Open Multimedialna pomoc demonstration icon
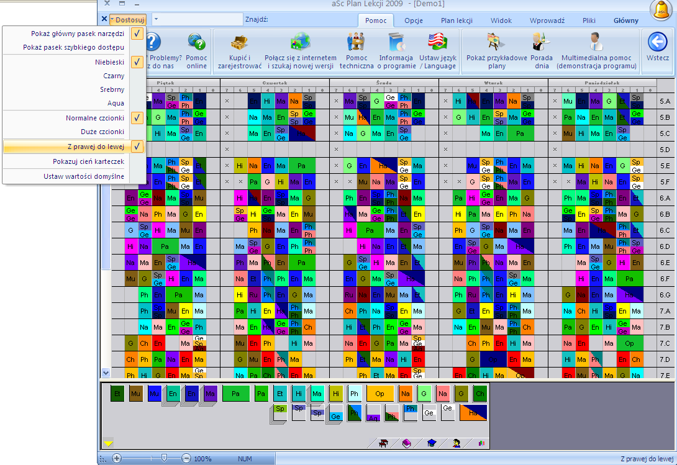Image resolution: width=677 pixels, height=465 pixels. (x=596, y=43)
